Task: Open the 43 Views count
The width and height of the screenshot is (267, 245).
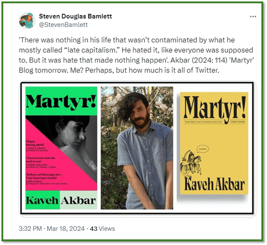Action: (x=102, y=228)
